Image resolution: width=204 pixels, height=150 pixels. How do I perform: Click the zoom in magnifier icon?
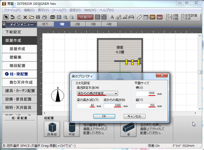(65, 17)
